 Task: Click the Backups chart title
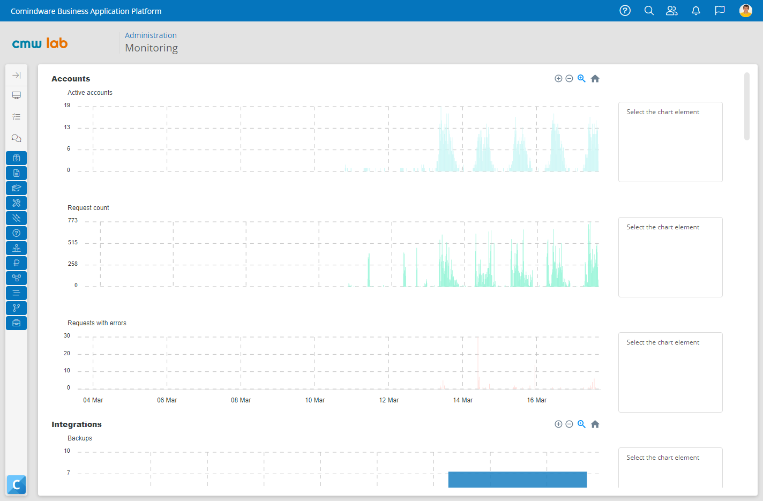(x=80, y=438)
